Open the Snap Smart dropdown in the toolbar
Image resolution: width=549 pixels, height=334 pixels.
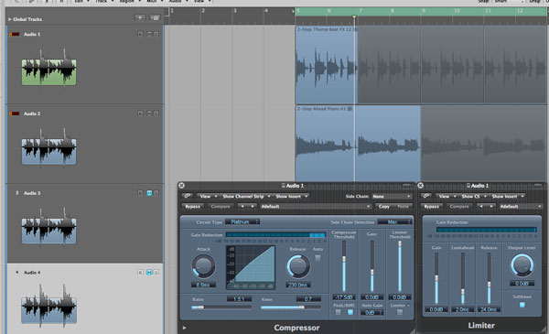pyautogui.click(x=509, y=2)
